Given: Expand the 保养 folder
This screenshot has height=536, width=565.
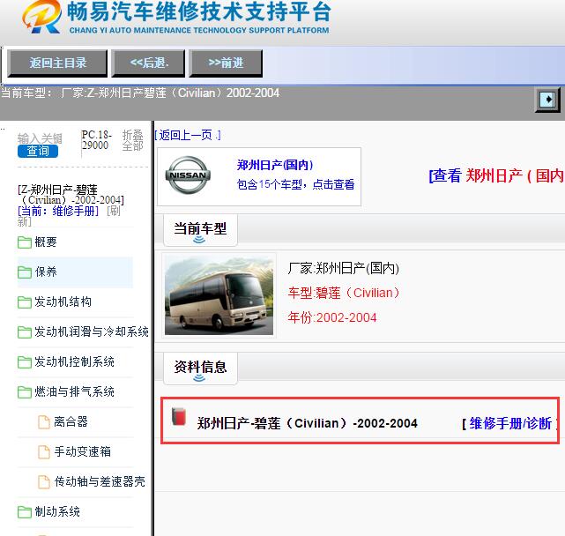Looking at the screenshot, I should [46, 272].
